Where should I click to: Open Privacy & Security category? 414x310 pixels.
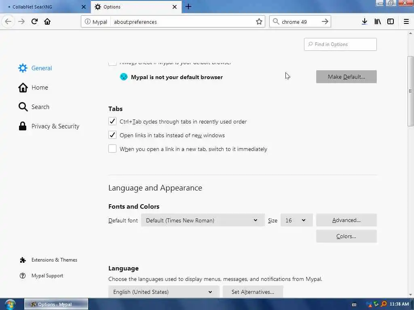49,126
